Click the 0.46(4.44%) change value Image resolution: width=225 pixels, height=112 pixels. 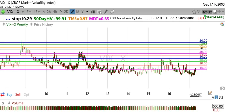215,17
